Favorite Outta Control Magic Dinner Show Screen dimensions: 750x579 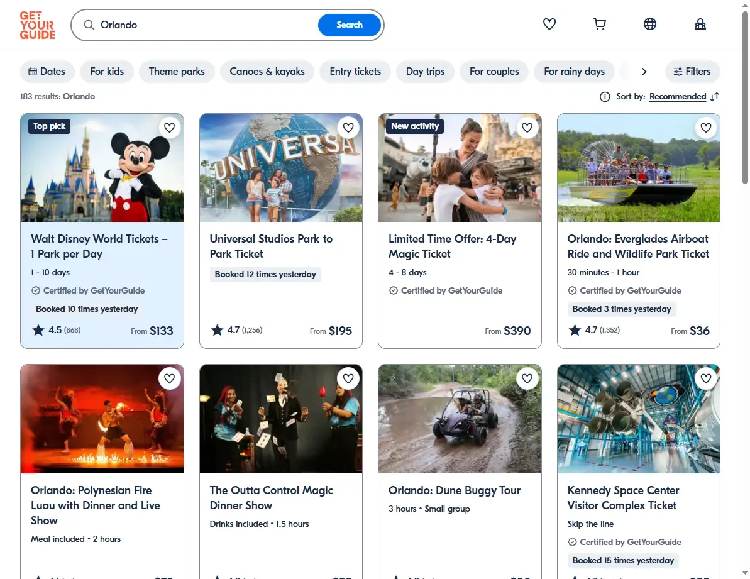click(348, 378)
